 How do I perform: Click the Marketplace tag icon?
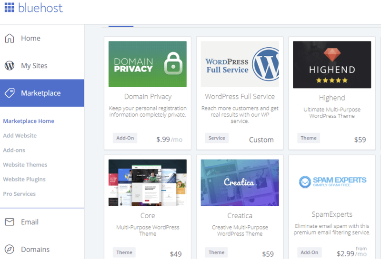pyautogui.click(x=10, y=93)
